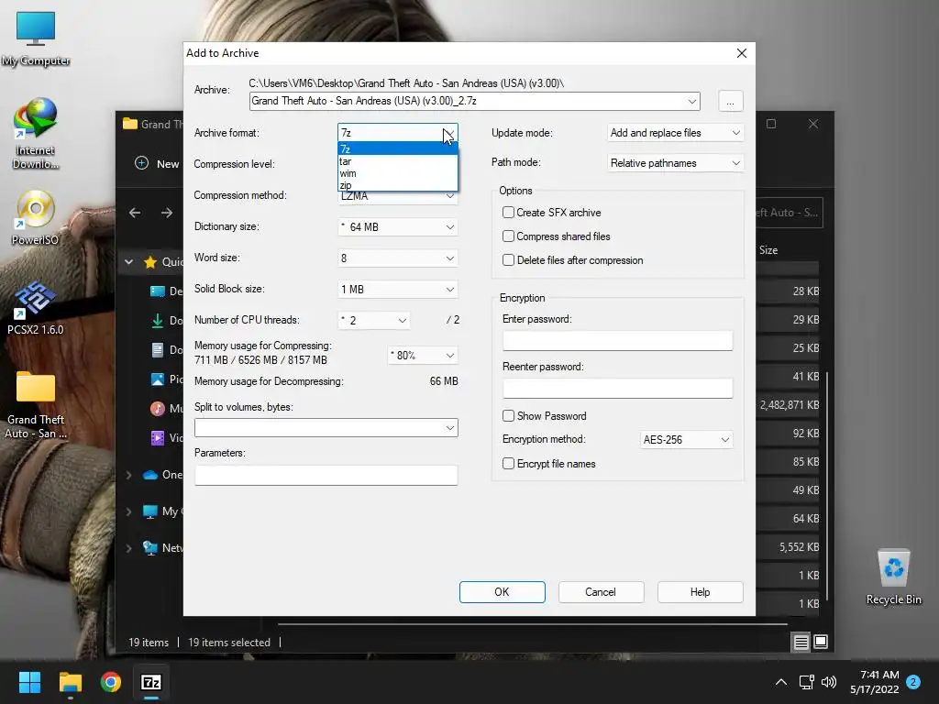
Task: Open archive name combo box arrow
Action: [x=691, y=101]
